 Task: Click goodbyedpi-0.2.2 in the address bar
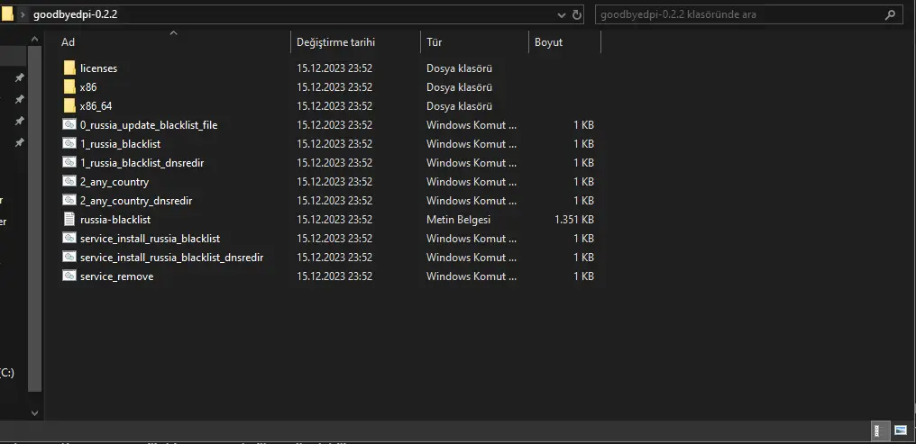click(x=76, y=14)
